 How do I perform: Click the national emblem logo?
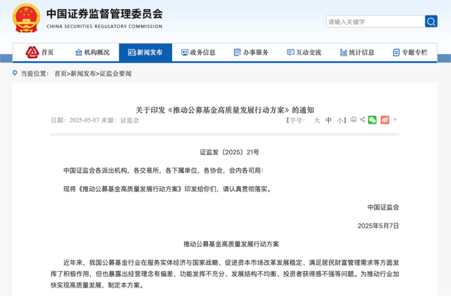(26, 18)
